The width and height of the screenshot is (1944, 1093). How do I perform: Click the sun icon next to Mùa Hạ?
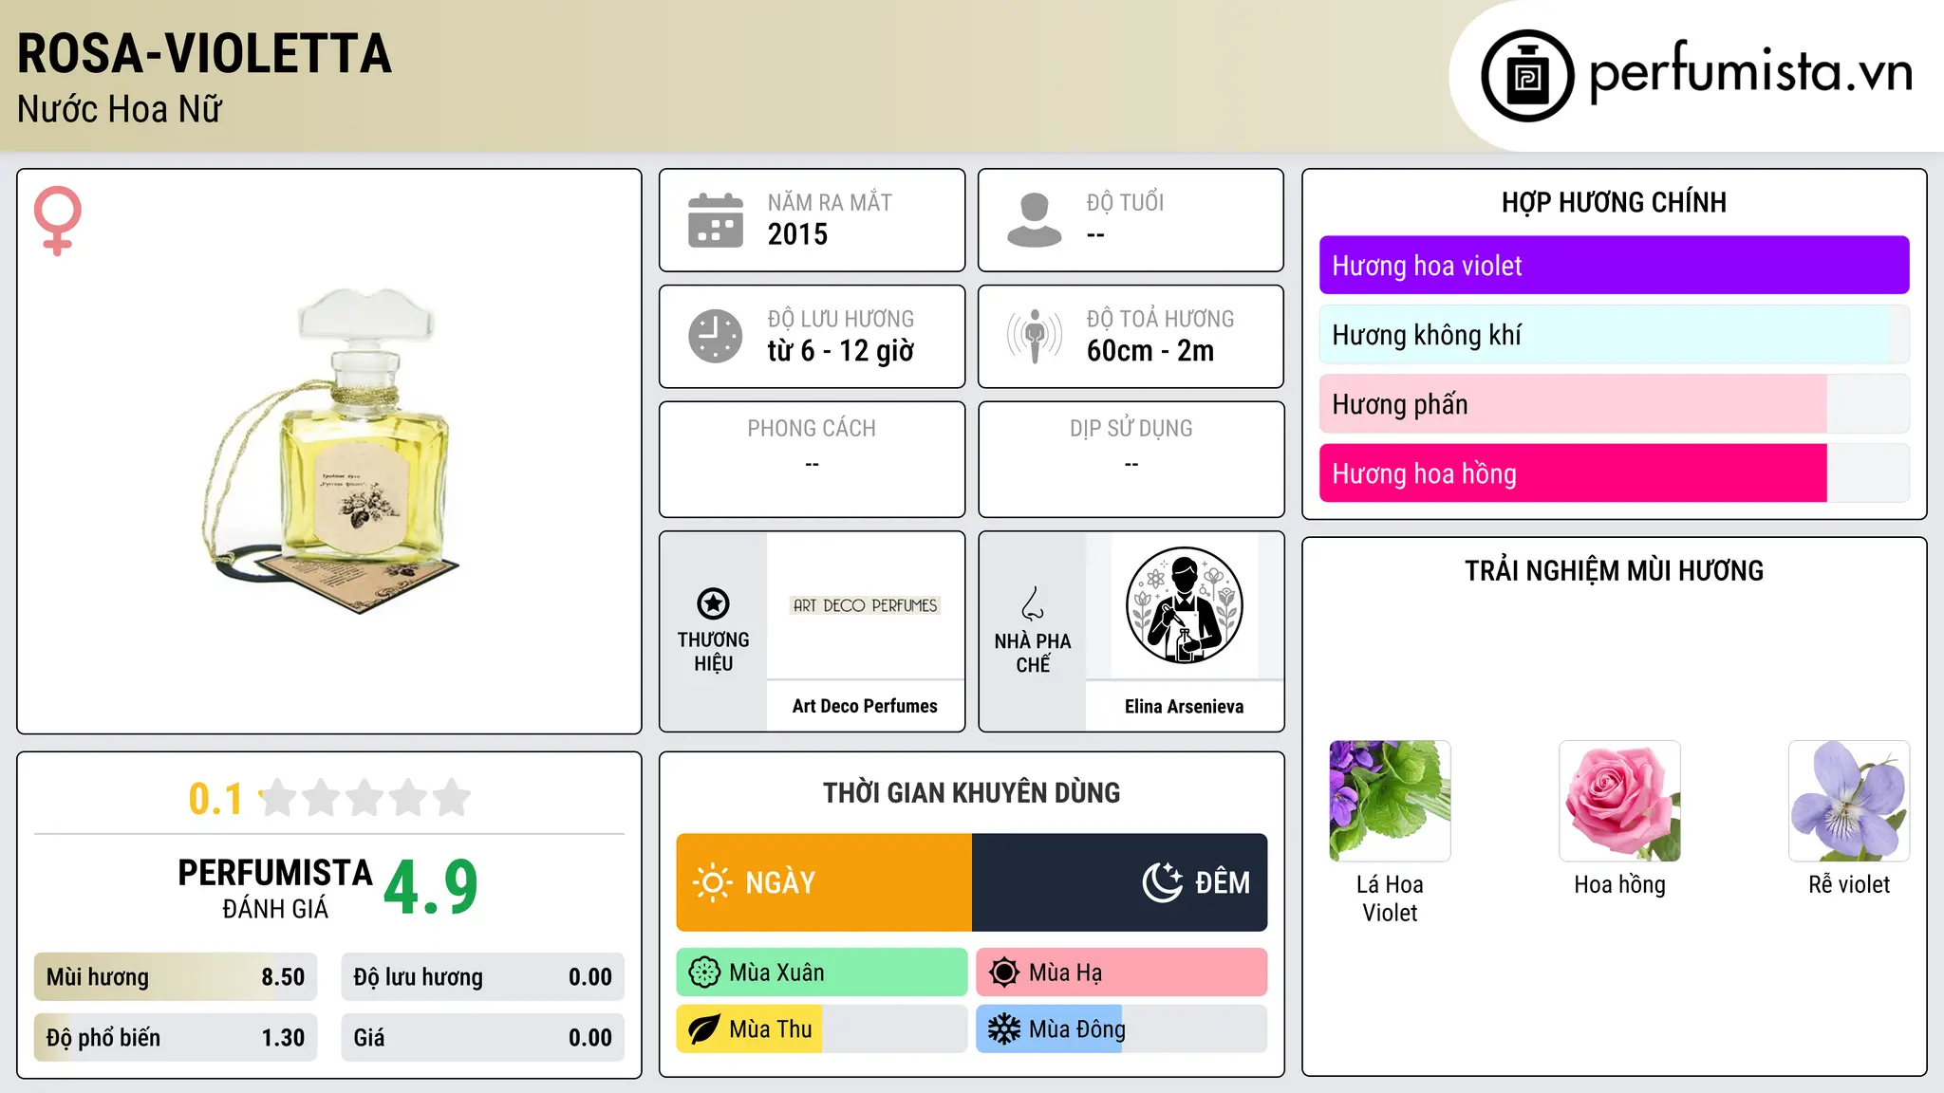(x=1003, y=973)
